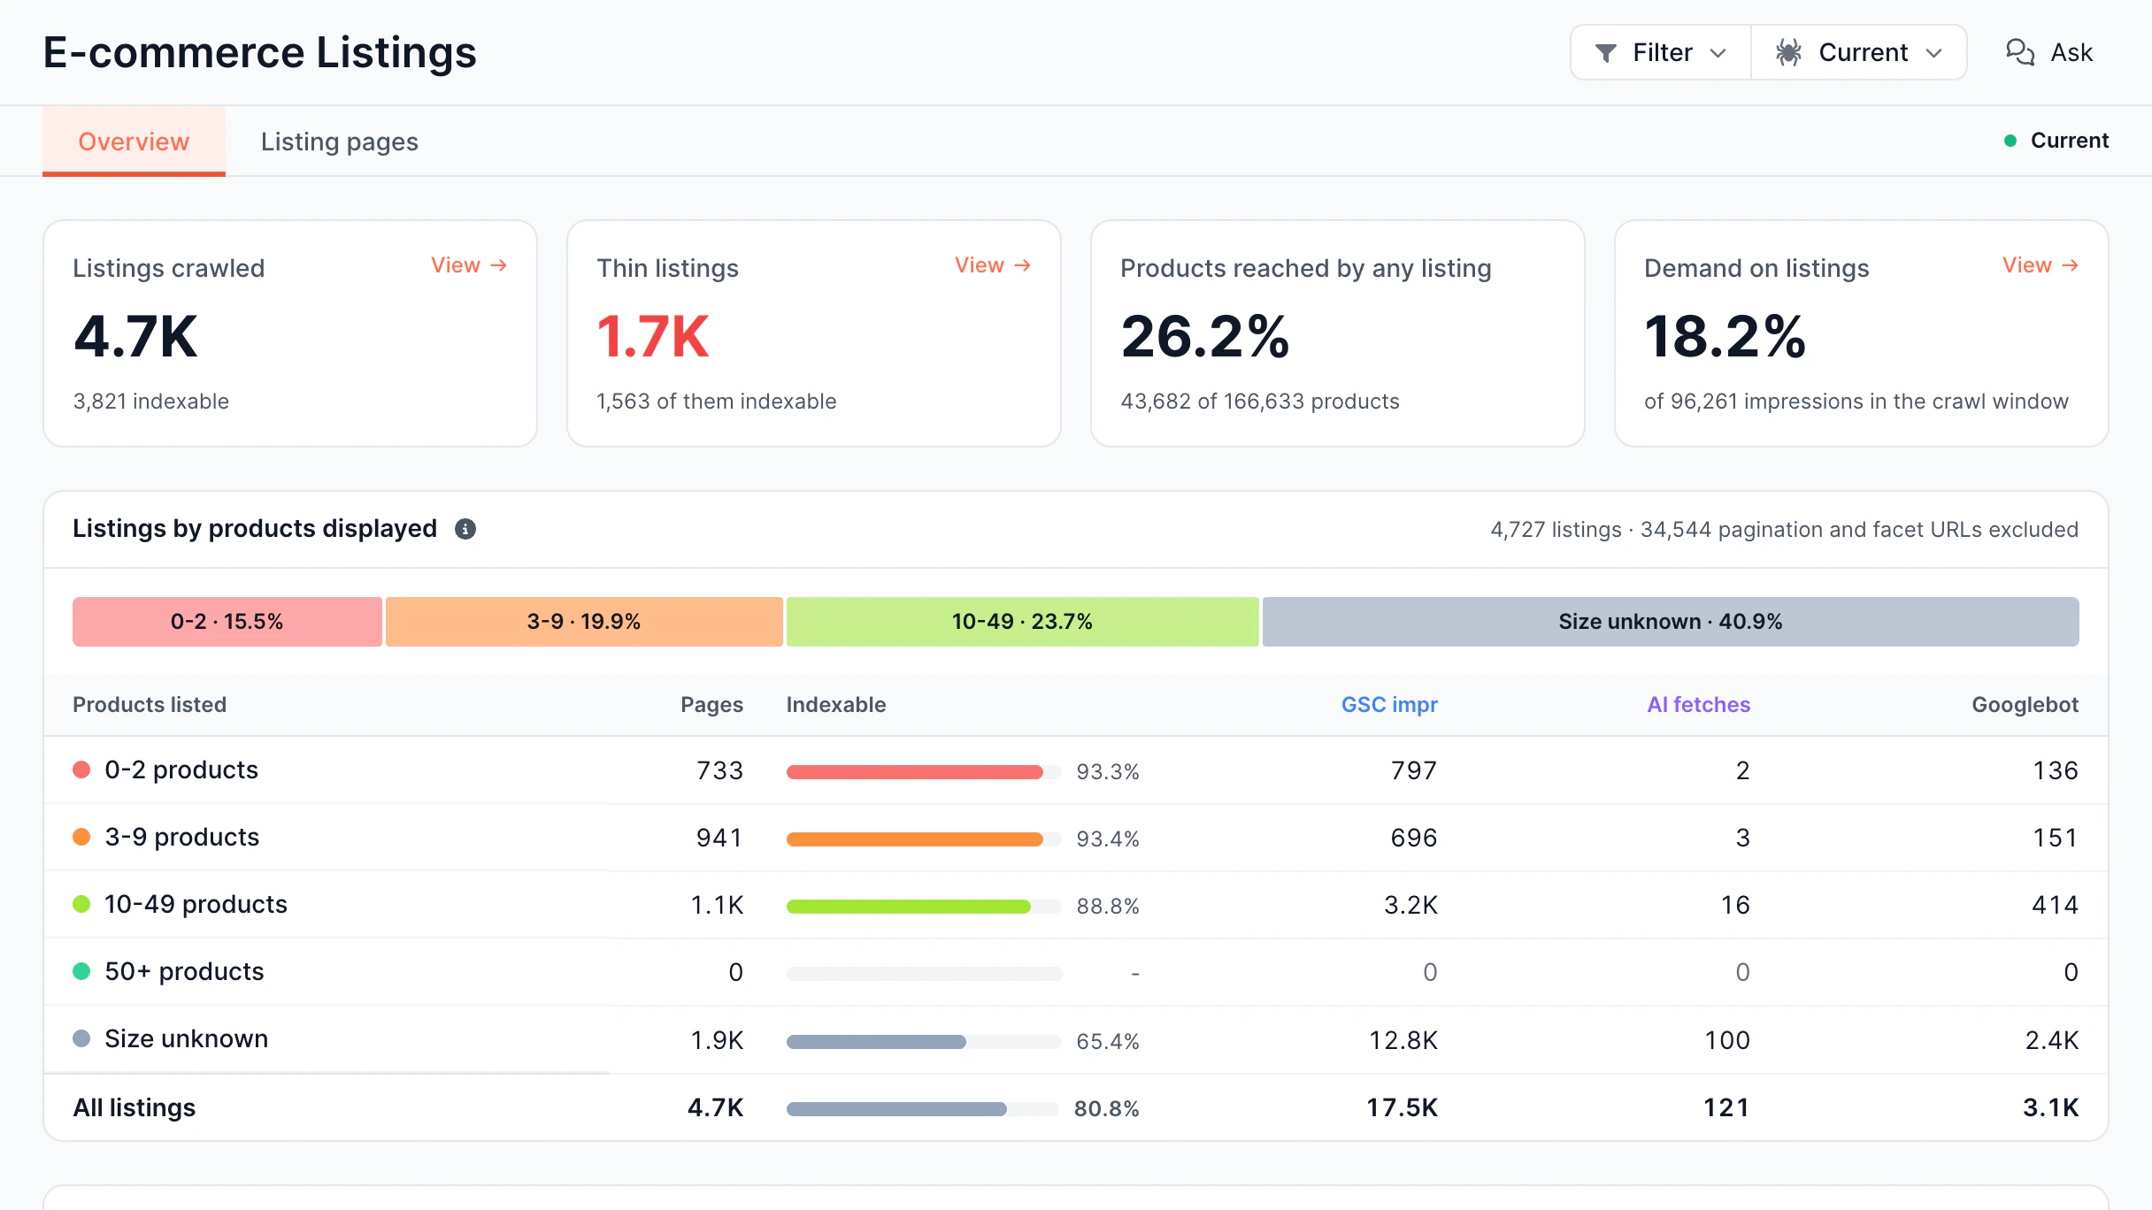Select the Size unknown · 40.9% bar segment
Viewport: 2152px width, 1210px height.
1671,622
